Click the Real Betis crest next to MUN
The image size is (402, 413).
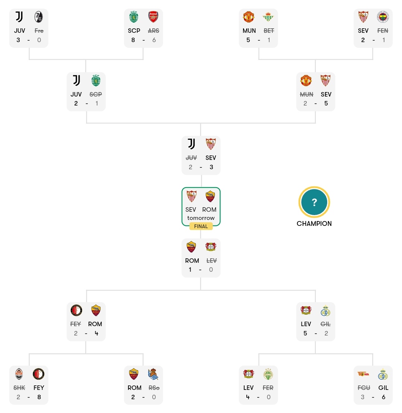[x=268, y=17]
